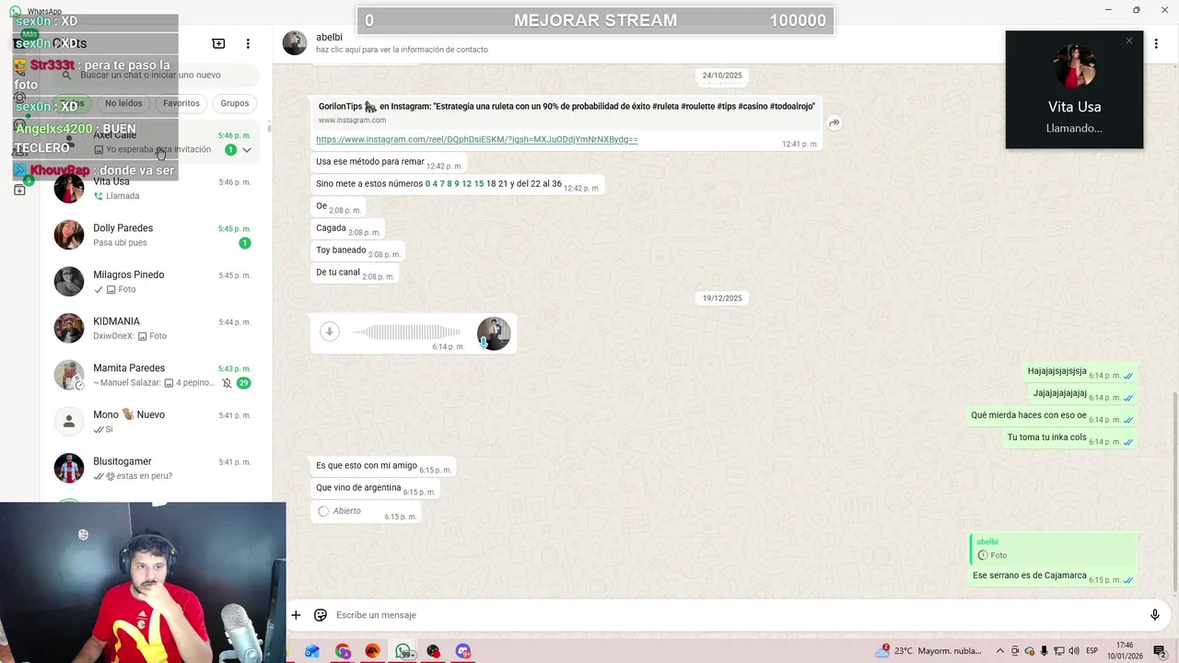The image size is (1179, 663).
Task: Open the Mono Nuevo chat
Action: click(x=153, y=422)
